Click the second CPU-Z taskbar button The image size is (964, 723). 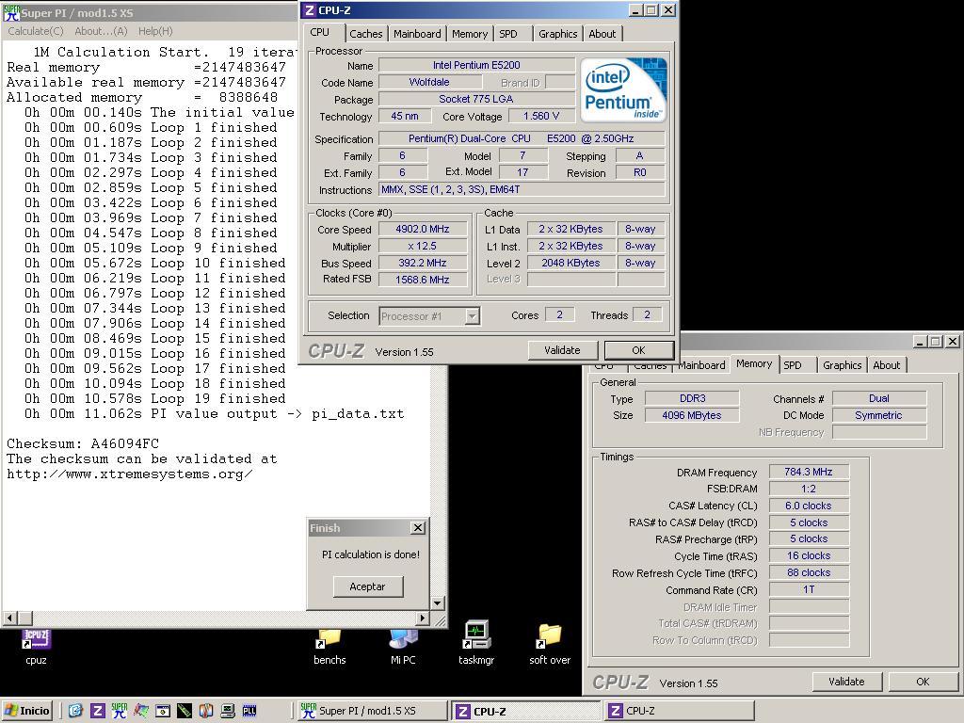coord(680,711)
